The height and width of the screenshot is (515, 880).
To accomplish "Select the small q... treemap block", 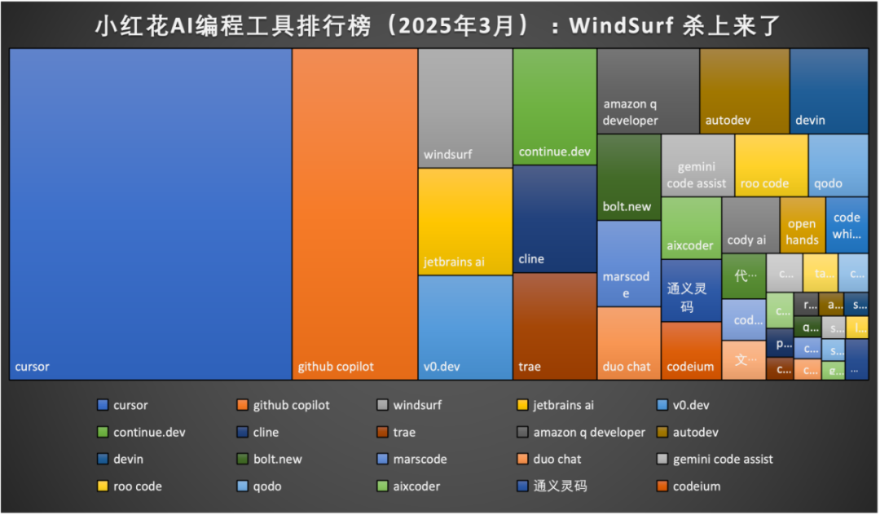I will pos(807,327).
